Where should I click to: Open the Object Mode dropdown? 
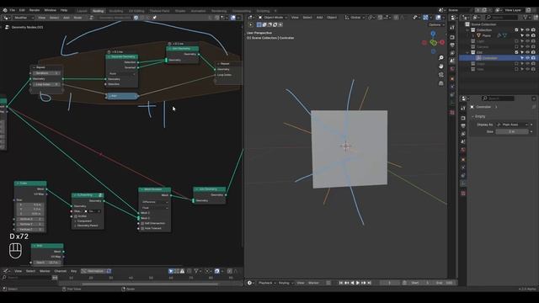point(273,18)
